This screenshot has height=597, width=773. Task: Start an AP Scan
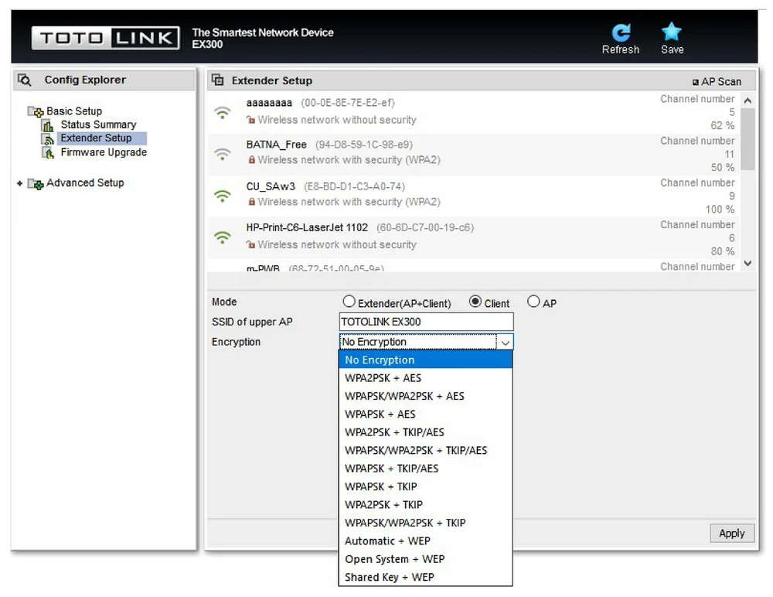(717, 81)
